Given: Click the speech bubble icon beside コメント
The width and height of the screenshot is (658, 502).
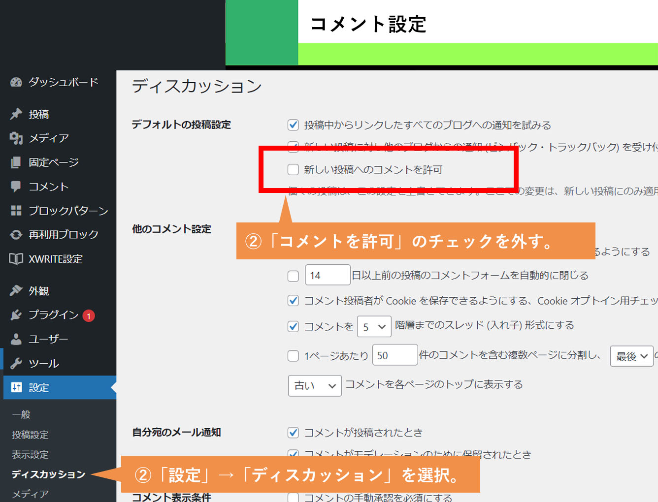Looking at the screenshot, I should click(16, 187).
